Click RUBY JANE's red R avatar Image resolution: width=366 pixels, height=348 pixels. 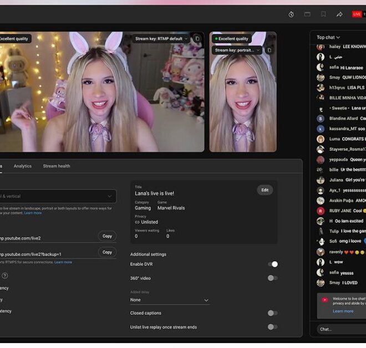point(321,211)
